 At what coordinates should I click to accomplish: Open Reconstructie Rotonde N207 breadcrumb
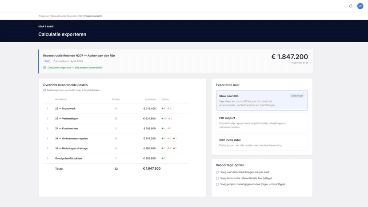(x=67, y=16)
